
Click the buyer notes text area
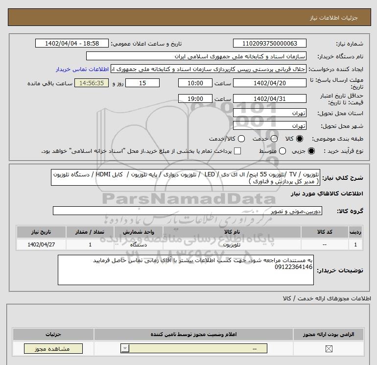point(186,270)
